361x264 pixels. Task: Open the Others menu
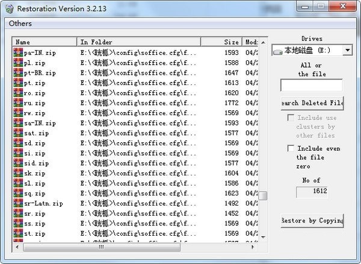tap(20, 24)
